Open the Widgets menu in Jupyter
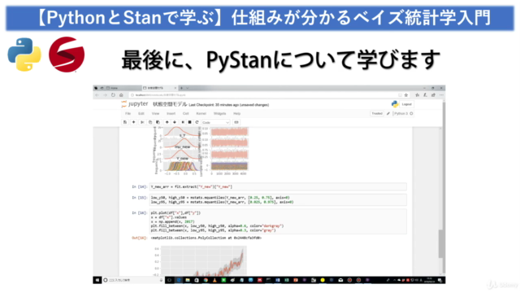 tap(219, 114)
